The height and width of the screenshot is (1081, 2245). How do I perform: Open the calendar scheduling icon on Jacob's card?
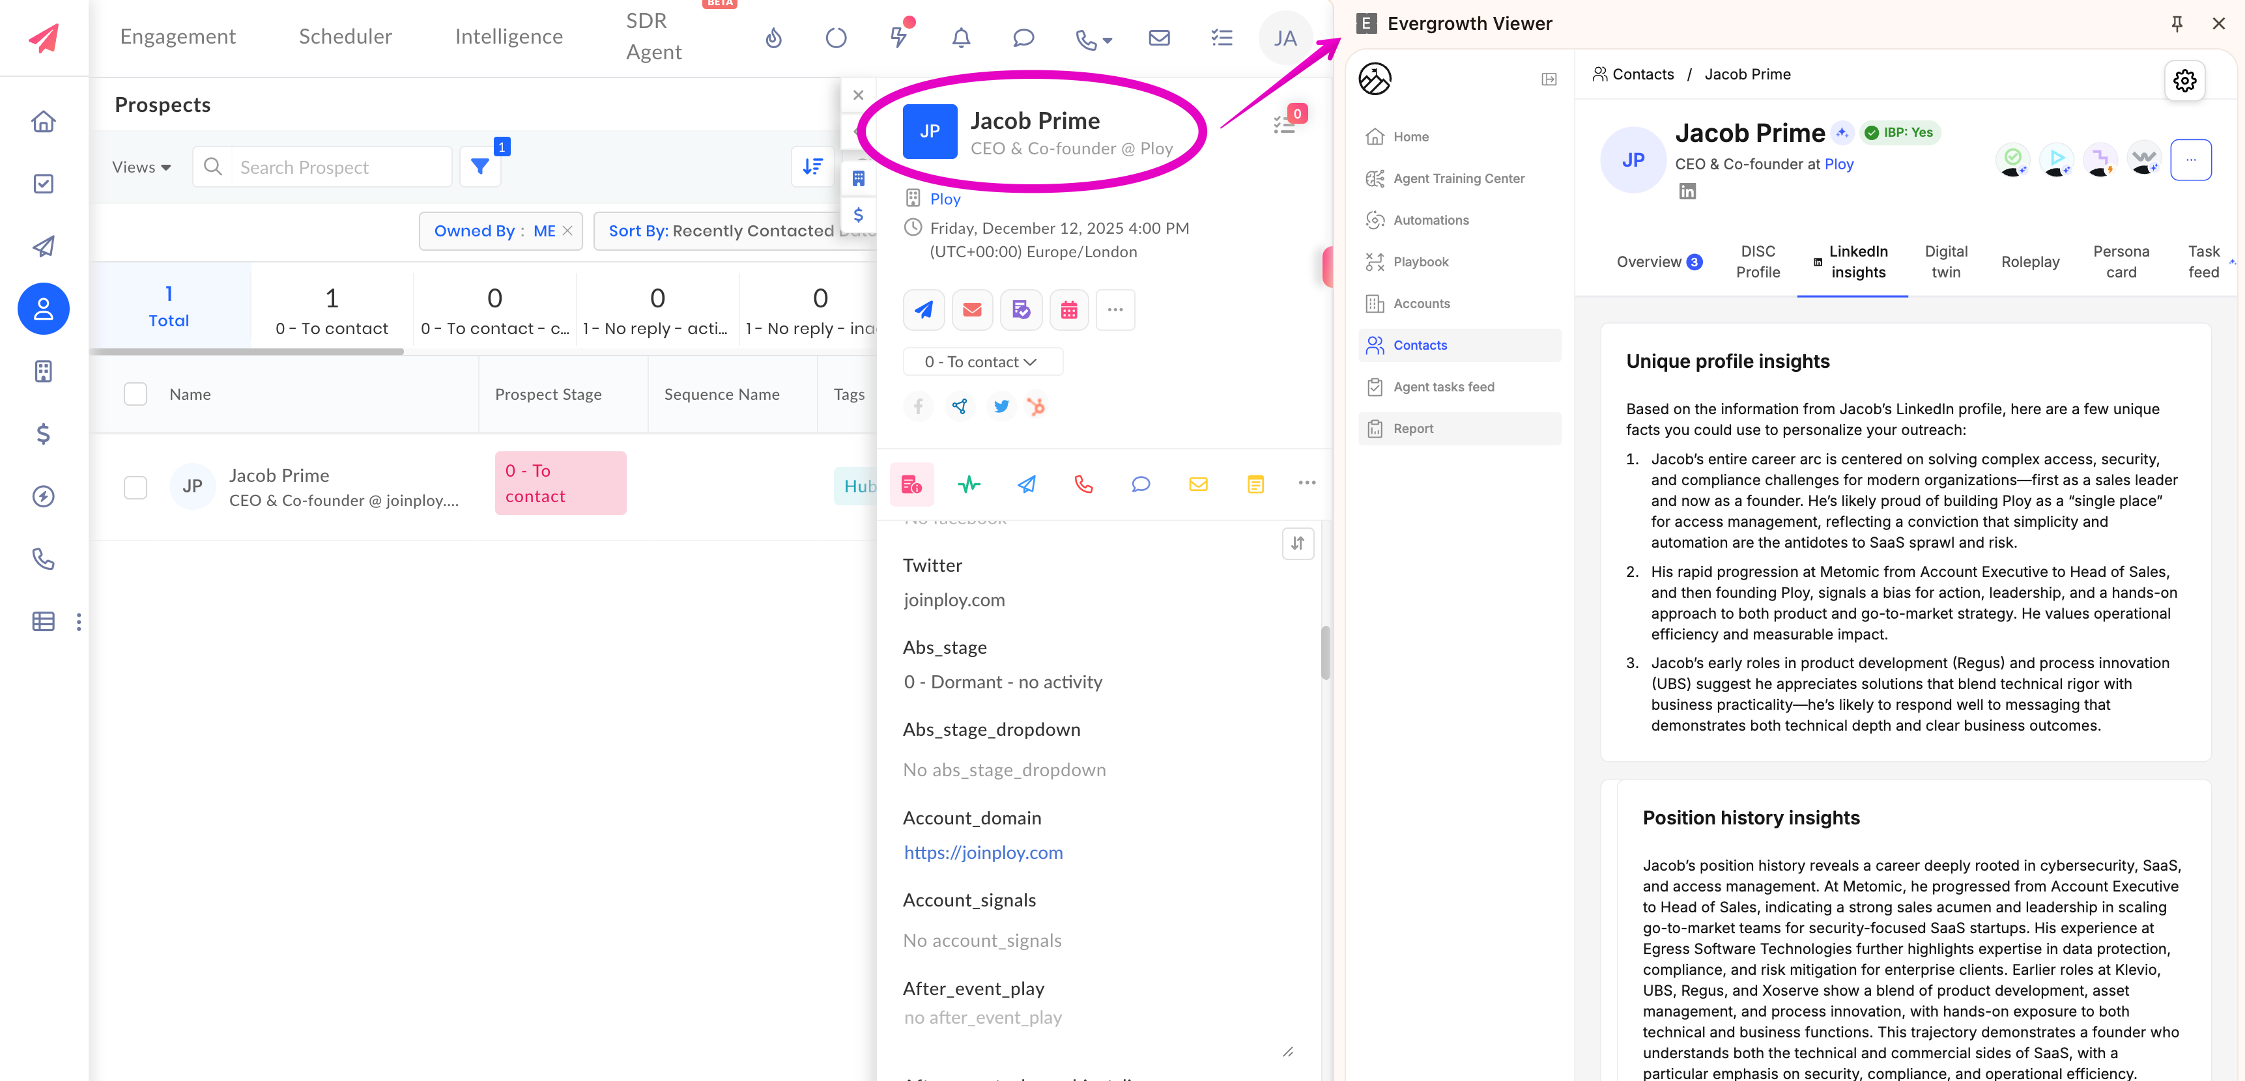1069,309
